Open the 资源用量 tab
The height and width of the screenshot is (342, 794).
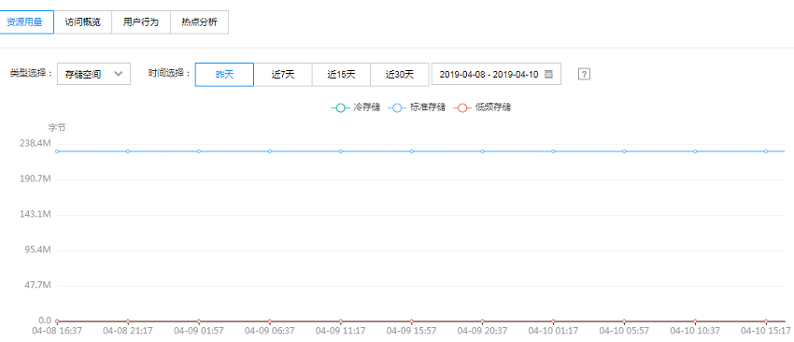coord(25,22)
